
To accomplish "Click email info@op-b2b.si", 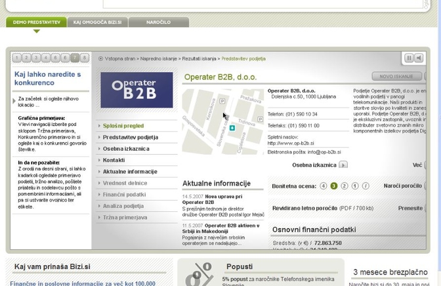I will coord(324,152).
